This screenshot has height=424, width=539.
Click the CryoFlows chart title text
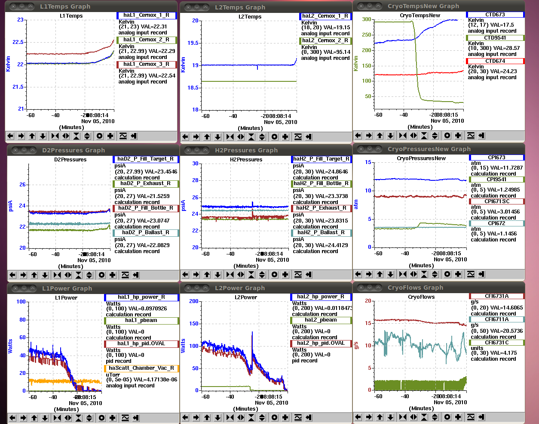[421, 297]
